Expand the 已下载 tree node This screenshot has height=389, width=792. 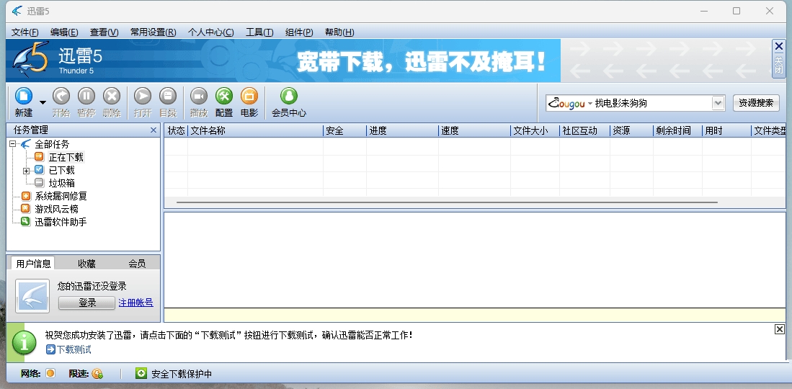[27, 171]
